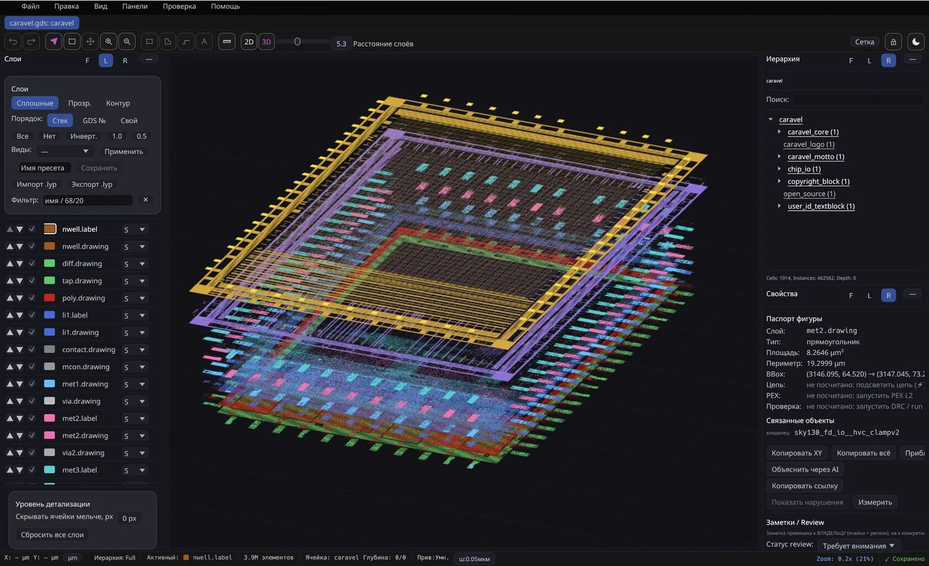Open style dropdown for met2.drawing
929x566 pixels.
click(x=134, y=436)
